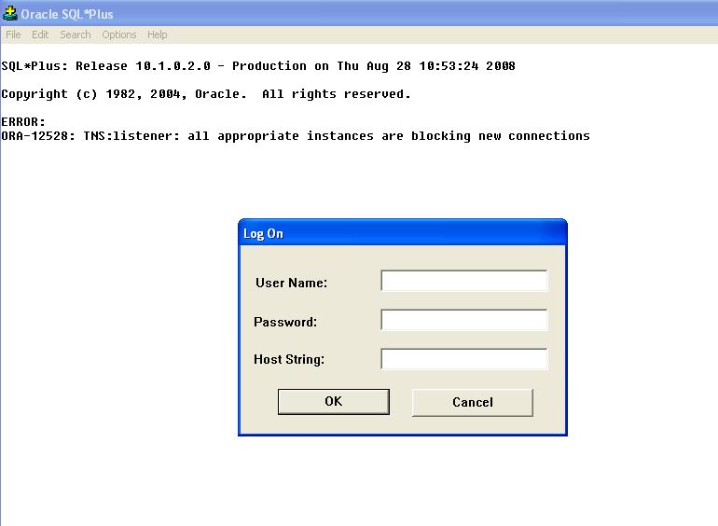Click the User Name label
The image size is (718, 526).
[x=291, y=283]
